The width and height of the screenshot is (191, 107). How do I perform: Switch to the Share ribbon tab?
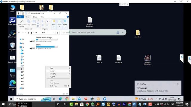(35, 17)
